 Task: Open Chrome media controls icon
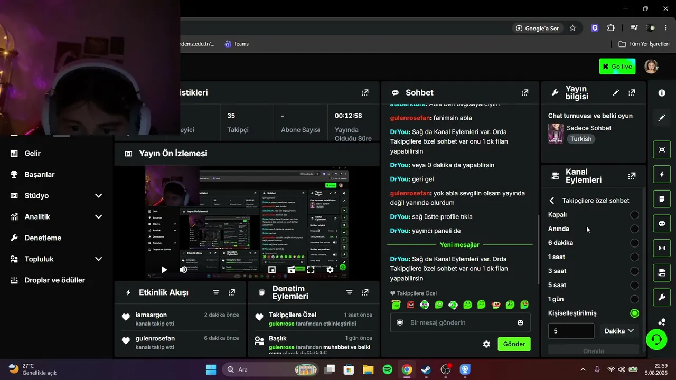(634, 28)
